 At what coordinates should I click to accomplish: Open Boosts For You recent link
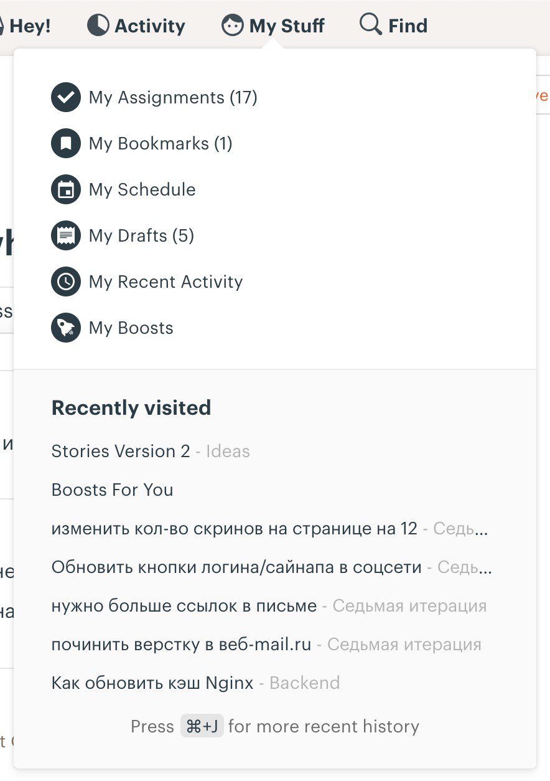pos(113,490)
